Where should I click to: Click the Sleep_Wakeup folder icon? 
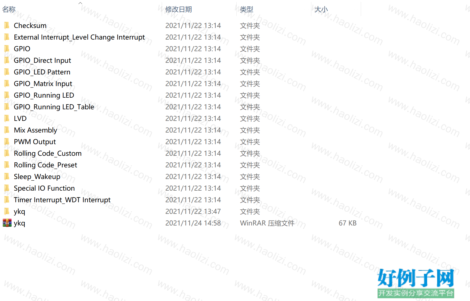(7, 177)
